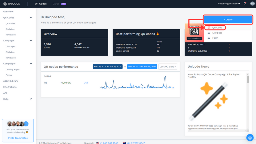This screenshot has width=256, height=144.
Task: Click the Uniqode logo in header
Action: (x=12, y=4)
